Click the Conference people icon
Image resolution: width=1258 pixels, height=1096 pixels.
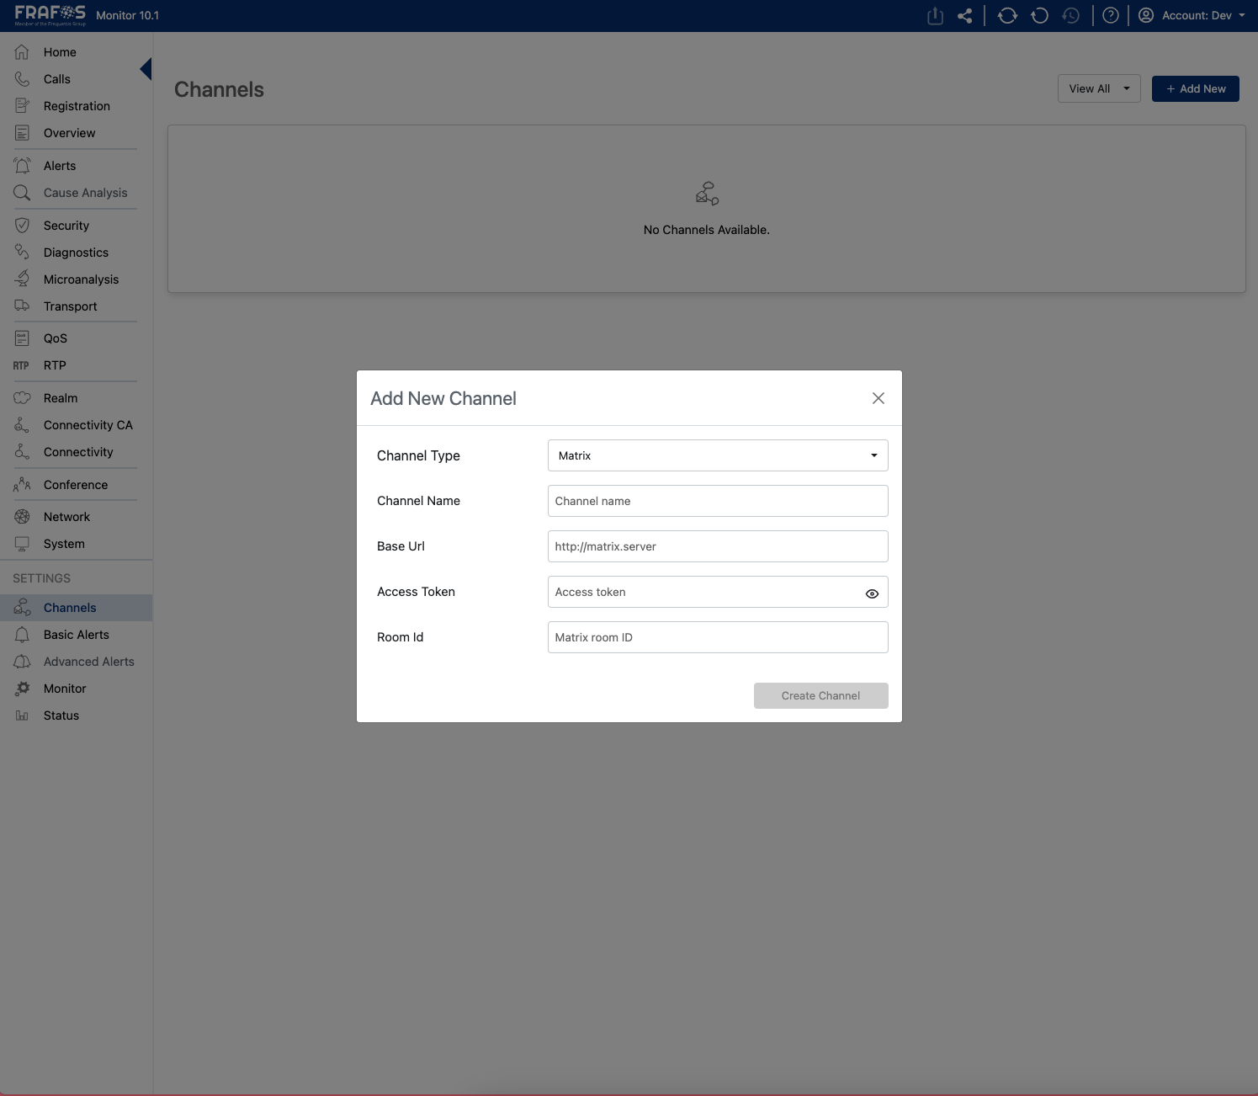coord(22,485)
